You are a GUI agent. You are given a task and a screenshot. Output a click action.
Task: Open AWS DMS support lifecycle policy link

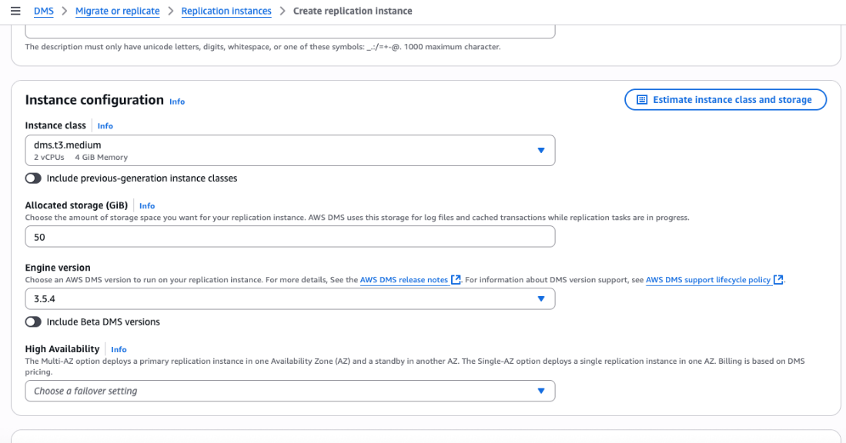[707, 280]
